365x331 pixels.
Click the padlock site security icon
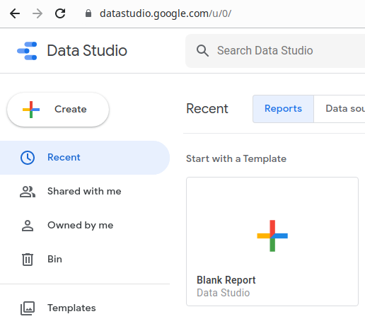point(88,13)
